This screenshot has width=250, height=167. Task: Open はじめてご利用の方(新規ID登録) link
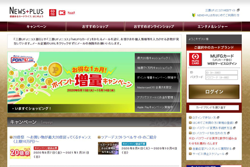tap(213, 123)
